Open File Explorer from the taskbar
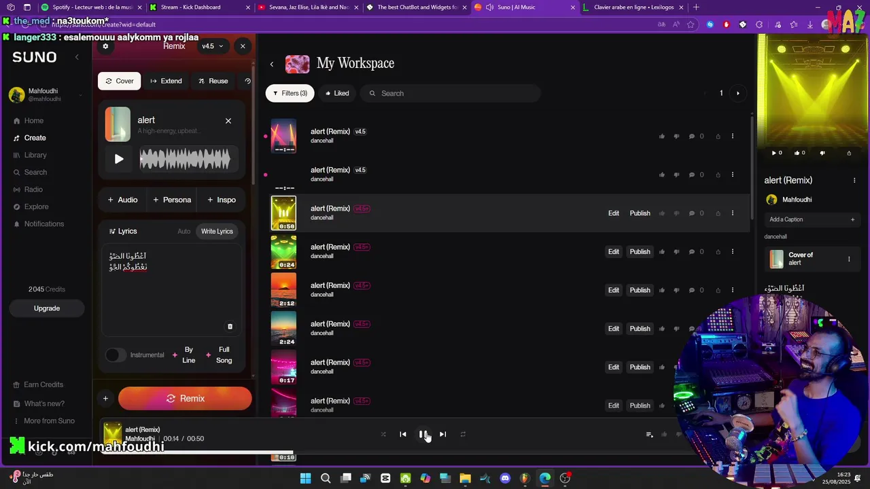The height and width of the screenshot is (489, 870). pos(465,478)
